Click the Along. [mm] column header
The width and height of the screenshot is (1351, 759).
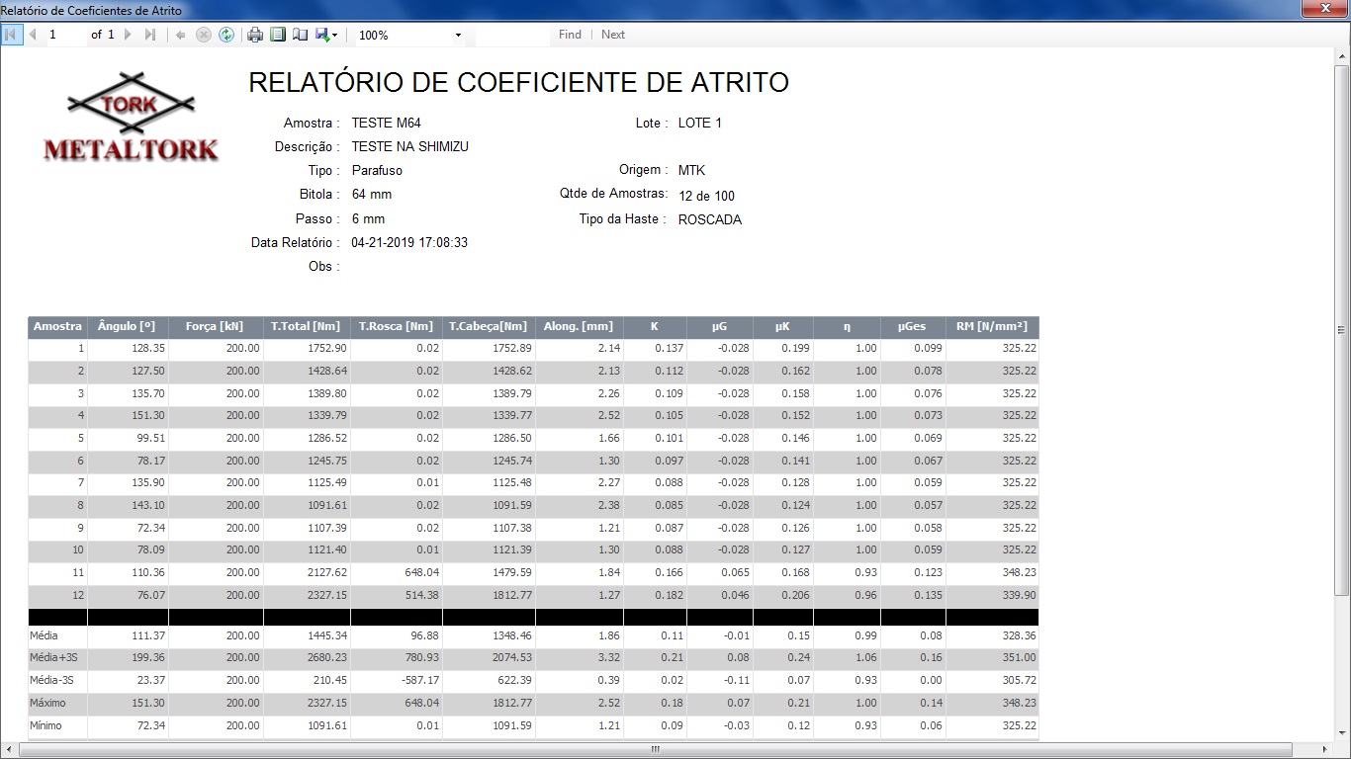pos(579,326)
